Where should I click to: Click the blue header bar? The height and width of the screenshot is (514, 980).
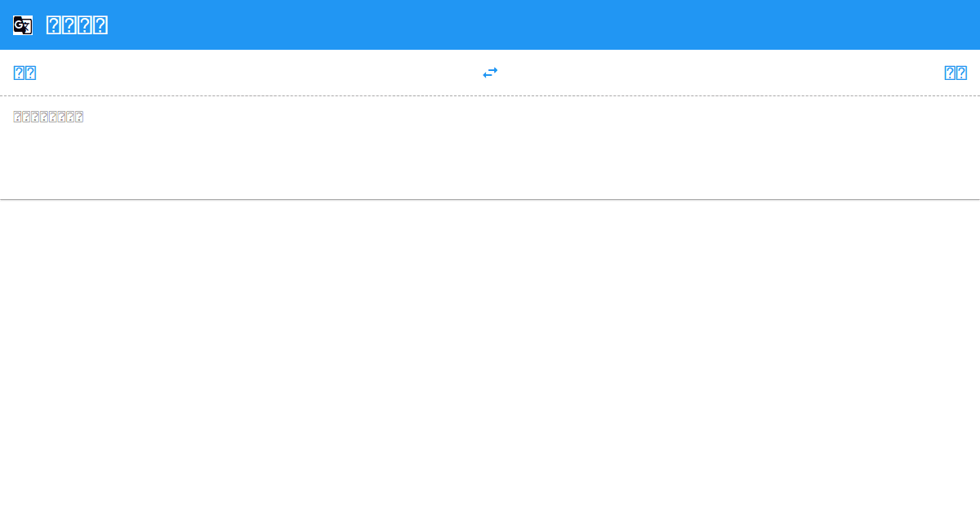click(490, 24)
